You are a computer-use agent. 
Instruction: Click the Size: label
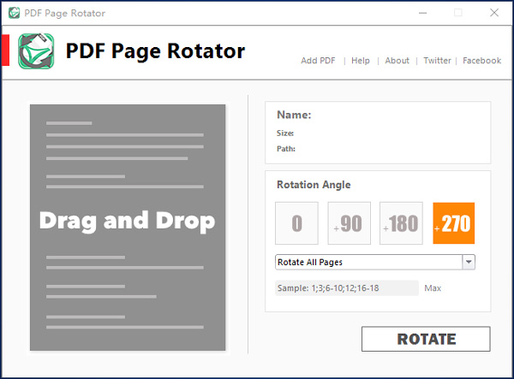click(285, 133)
